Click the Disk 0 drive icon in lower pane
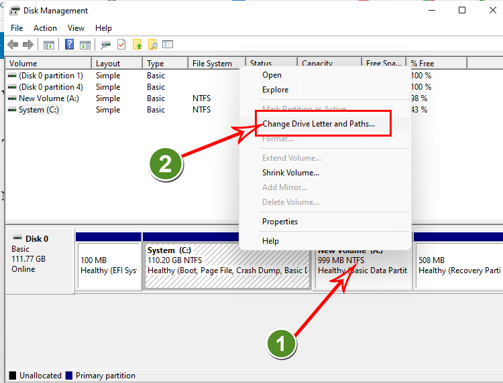 (x=17, y=238)
